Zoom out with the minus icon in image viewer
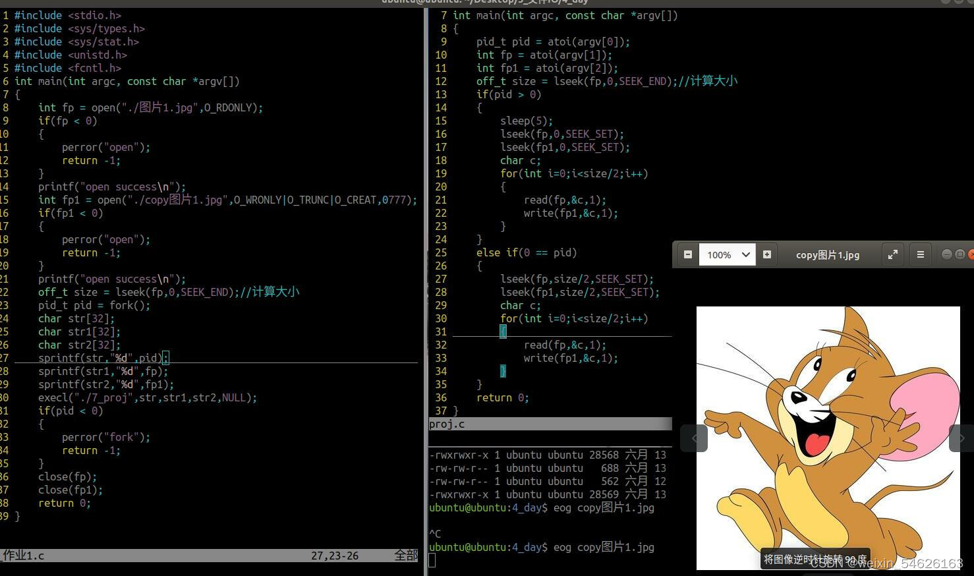 pos(687,254)
